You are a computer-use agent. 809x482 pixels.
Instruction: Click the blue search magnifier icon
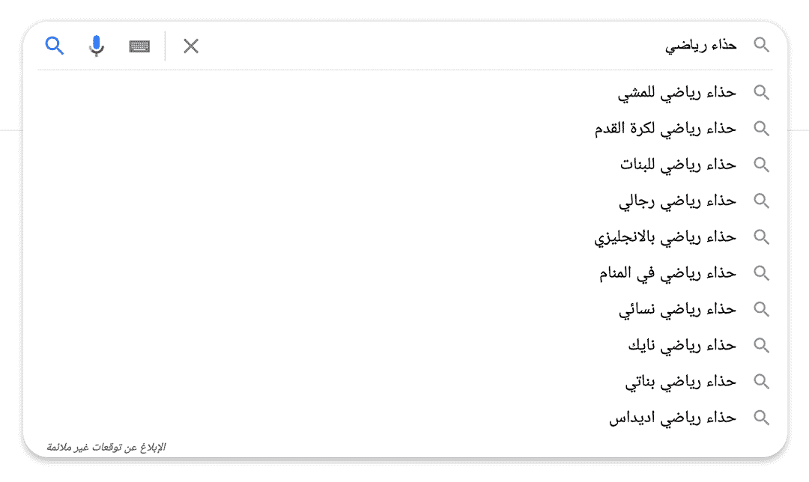[54, 46]
